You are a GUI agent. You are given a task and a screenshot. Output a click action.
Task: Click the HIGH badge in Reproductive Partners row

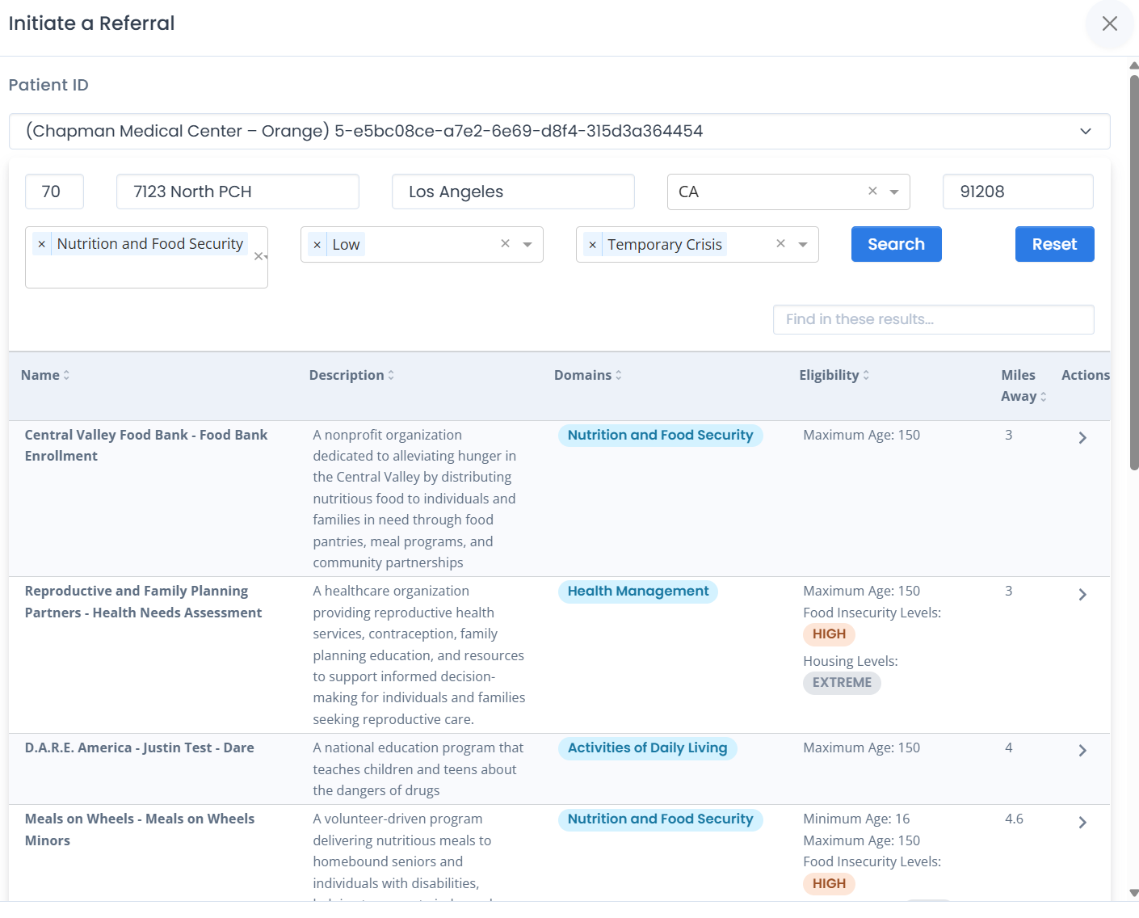[829, 634]
